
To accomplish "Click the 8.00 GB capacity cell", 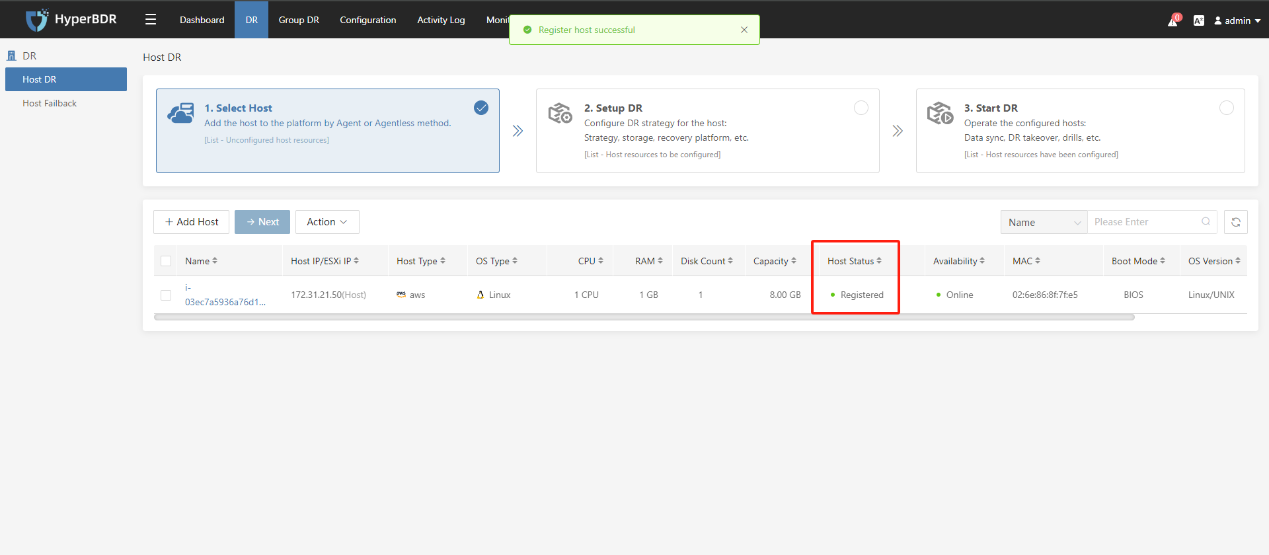I will [785, 295].
